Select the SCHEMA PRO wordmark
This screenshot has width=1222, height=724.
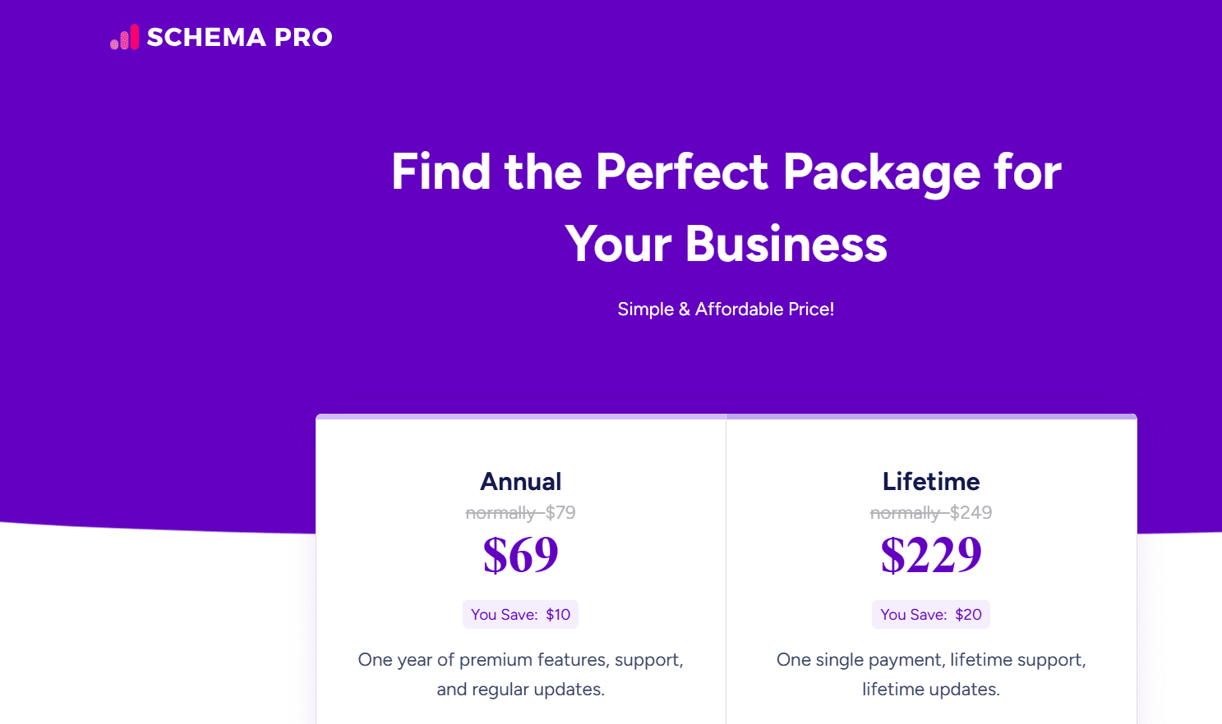[239, 37]
